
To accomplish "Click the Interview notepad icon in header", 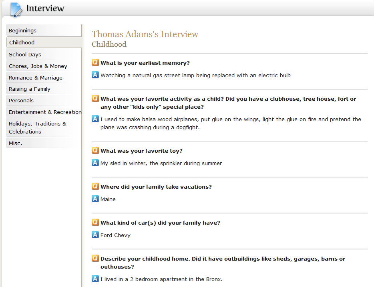I will (16, 9).
